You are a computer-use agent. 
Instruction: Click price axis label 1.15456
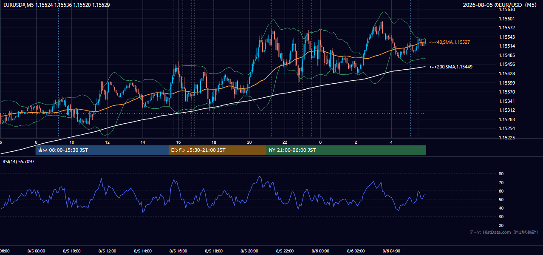click(x=507, y=64)
